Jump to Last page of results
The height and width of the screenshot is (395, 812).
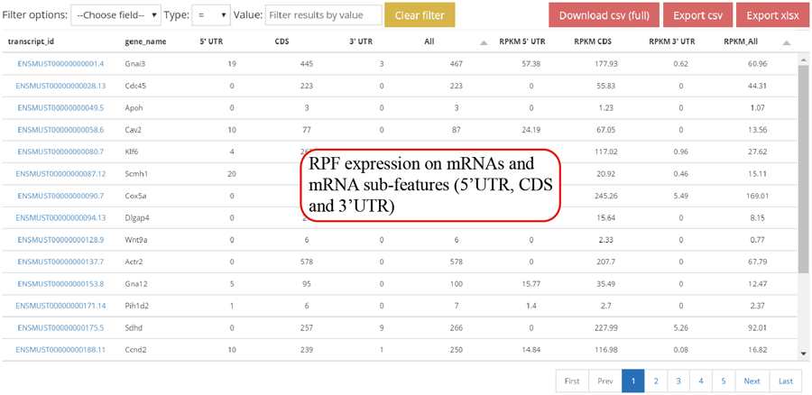pyautogui.click(x=786, y=381)
